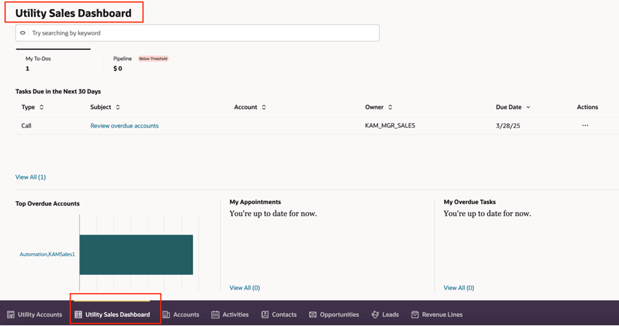Select the Pipeline metric card
Image resolution: width=619 pixels, height=326 pixels.
[x=141, y=63]
